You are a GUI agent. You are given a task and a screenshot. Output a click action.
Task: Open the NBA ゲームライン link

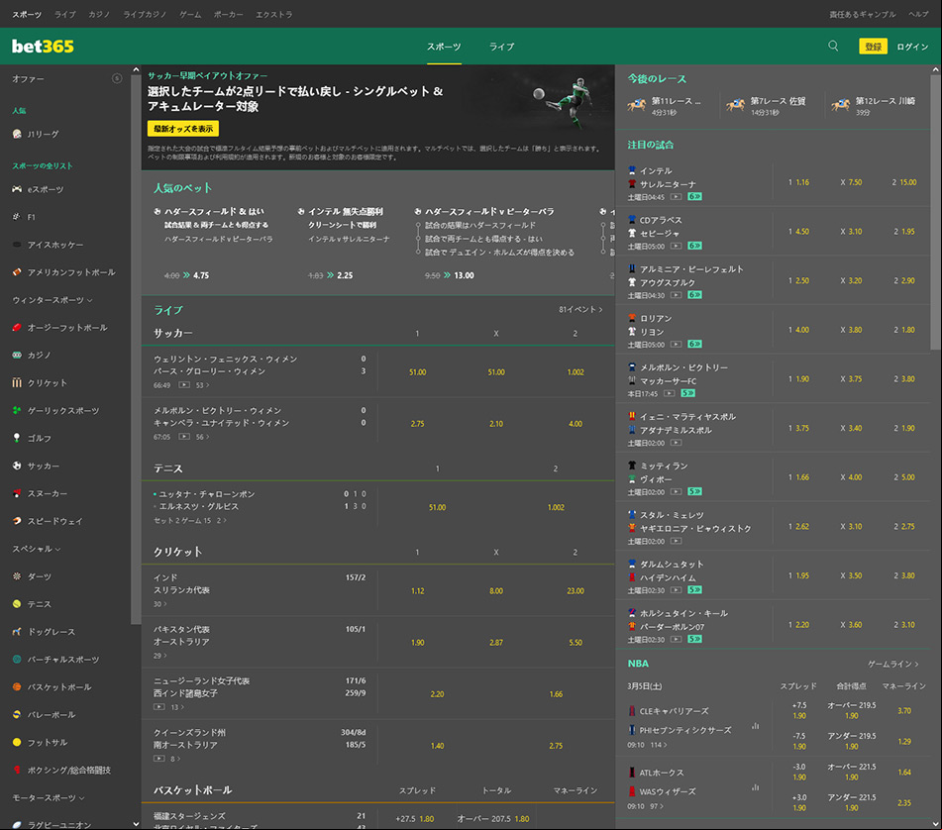(892, 664)
